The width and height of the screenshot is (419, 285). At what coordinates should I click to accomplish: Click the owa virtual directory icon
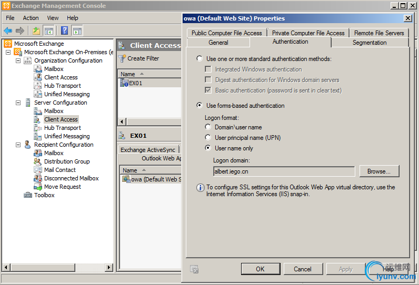[x=126, y=179]
